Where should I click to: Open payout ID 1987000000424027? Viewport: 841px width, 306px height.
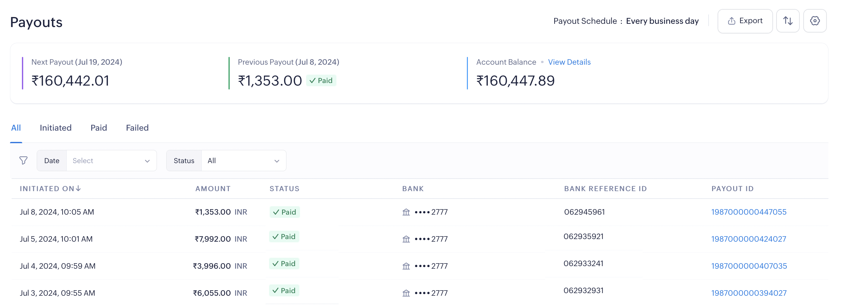(x=748, y=239)
